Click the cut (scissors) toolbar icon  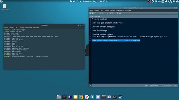(x=107, y=13)
